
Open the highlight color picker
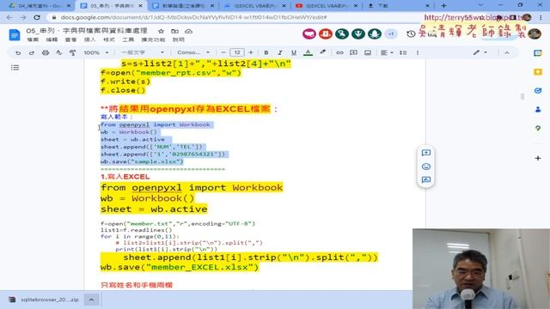[322, 52]
